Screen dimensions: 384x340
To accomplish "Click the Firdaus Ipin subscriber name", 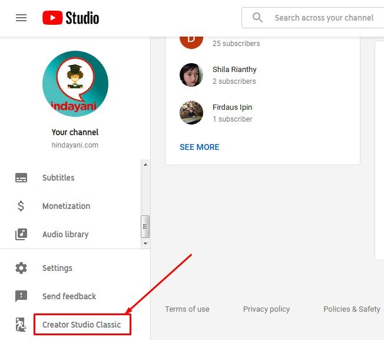I will [x=232, y=107].
